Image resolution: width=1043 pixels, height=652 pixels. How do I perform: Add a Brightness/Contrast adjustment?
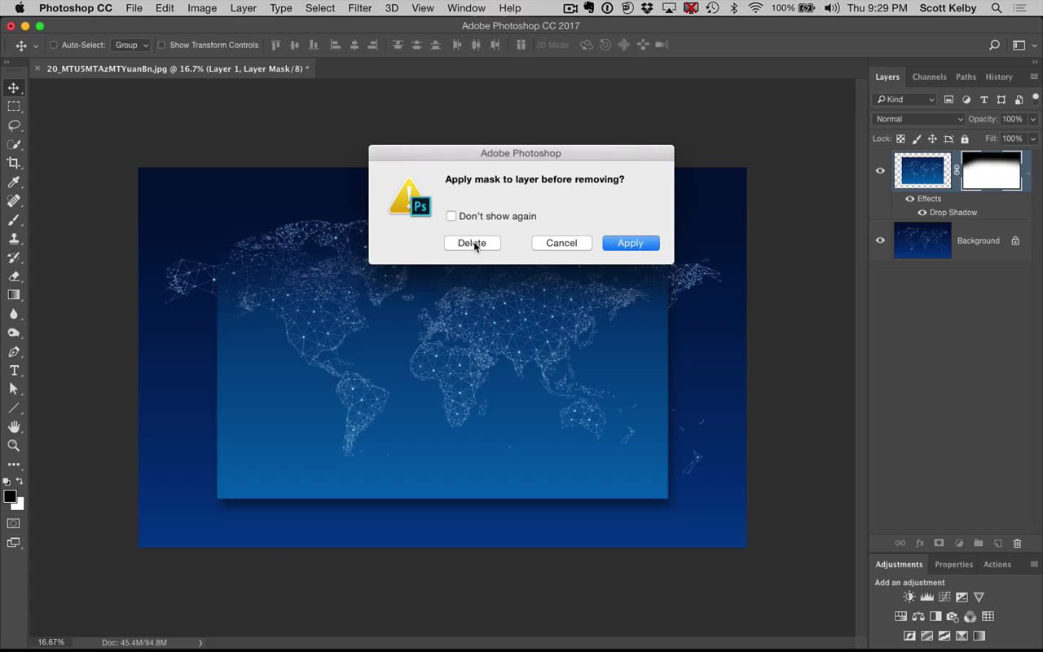tap(909, 597)
